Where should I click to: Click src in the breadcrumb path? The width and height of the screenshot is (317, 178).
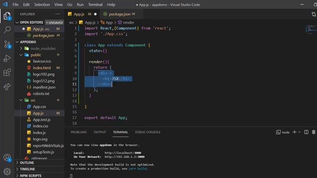click(71, 22)
